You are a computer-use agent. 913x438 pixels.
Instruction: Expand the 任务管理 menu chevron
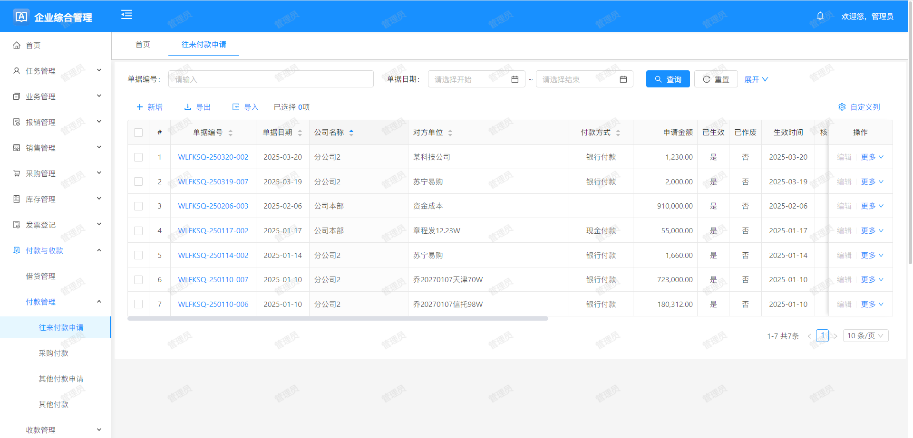pos(99,70)
